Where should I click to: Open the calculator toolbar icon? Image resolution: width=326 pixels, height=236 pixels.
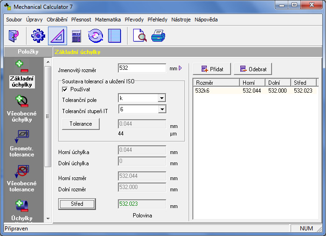point(76,36)
